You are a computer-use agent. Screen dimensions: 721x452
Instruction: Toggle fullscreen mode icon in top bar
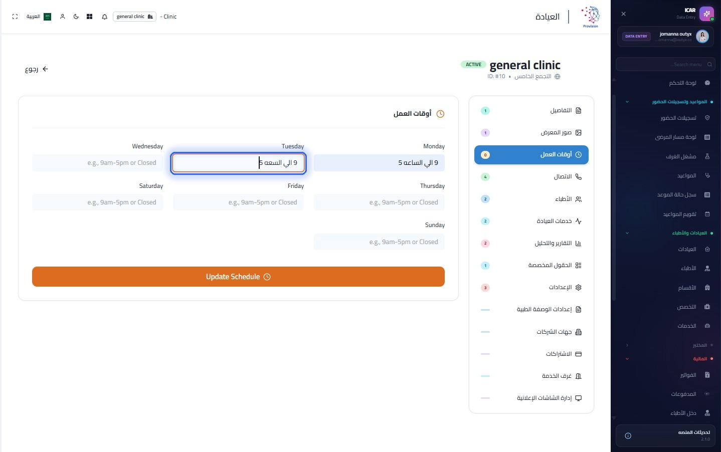point(15,17)
